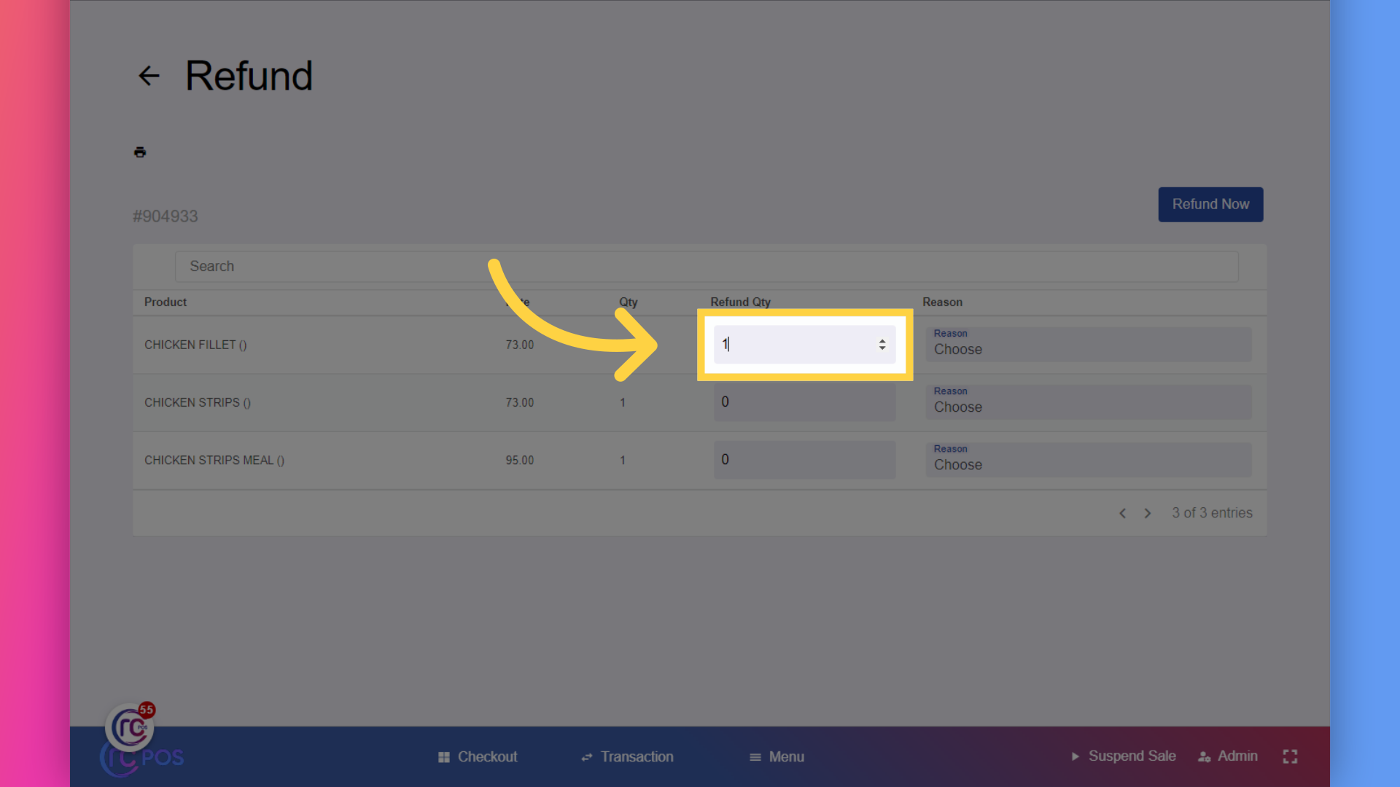Open the Checkout tab in bottom bar

tap(478, 757)
